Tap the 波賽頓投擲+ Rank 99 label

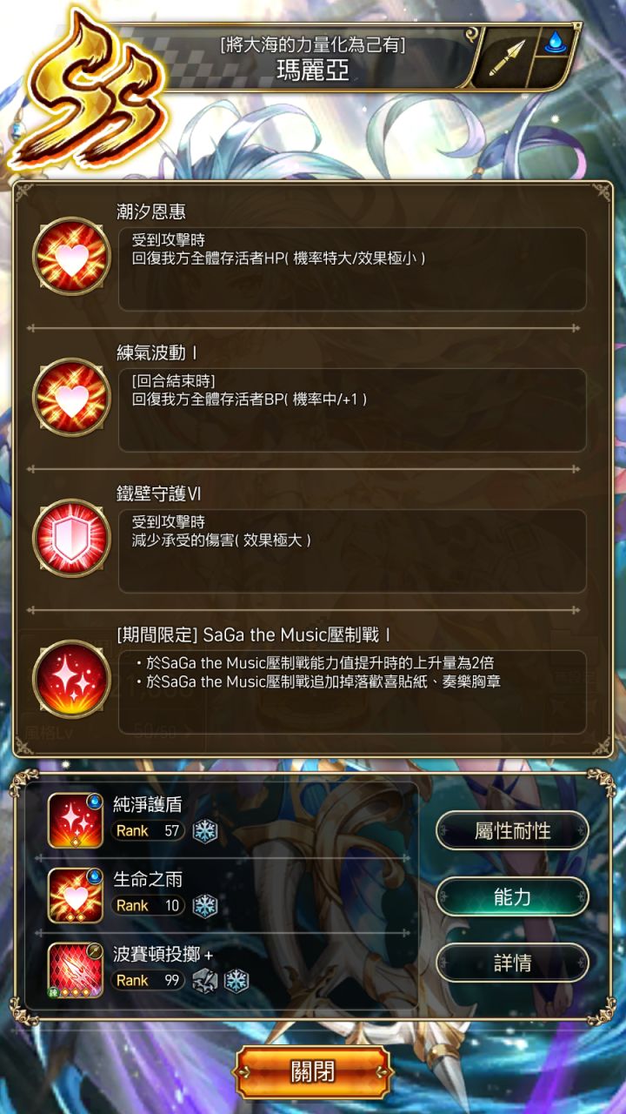click(149, 981)
